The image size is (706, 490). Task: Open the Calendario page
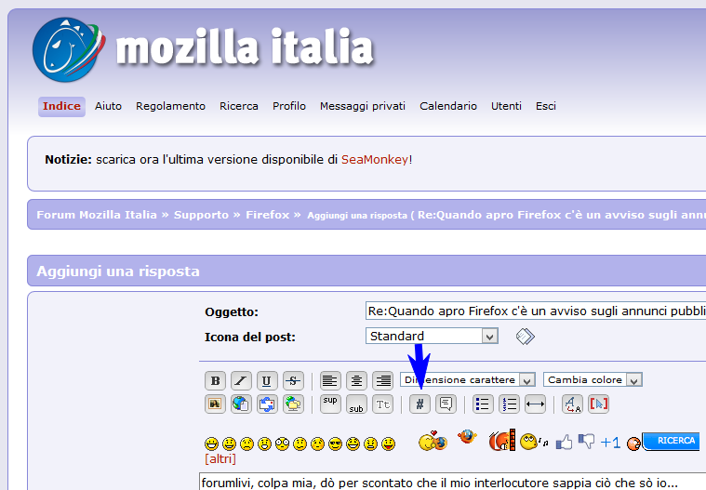(x=448, y=106)
